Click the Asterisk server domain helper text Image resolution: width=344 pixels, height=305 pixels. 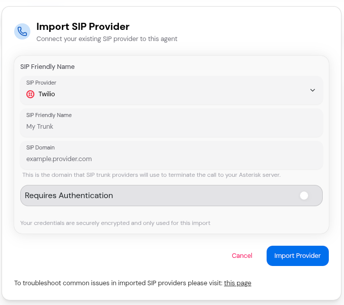151,175
